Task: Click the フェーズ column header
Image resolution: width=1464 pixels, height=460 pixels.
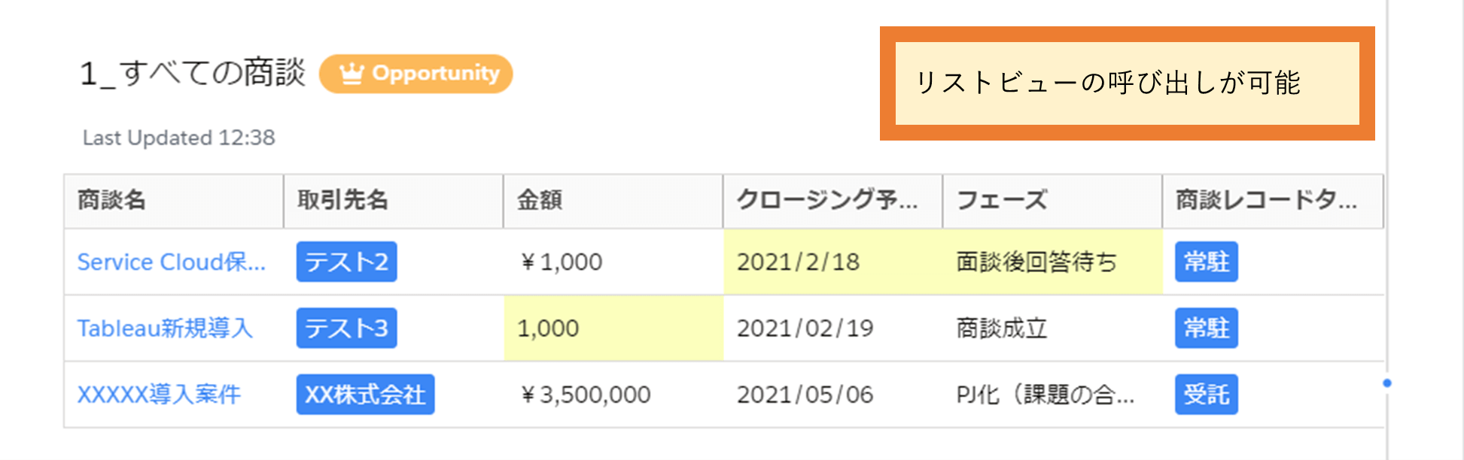Action: [1002, 201]
